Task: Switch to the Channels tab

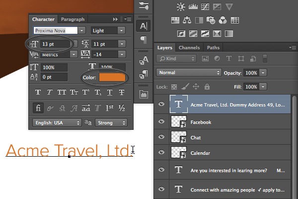Action: (x=189, y=48)
